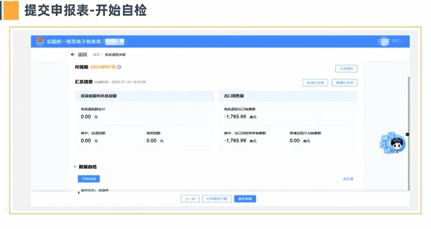431x229 pixels.
Task: Click the account icon in the top-right header
Action: click(385, 41)
